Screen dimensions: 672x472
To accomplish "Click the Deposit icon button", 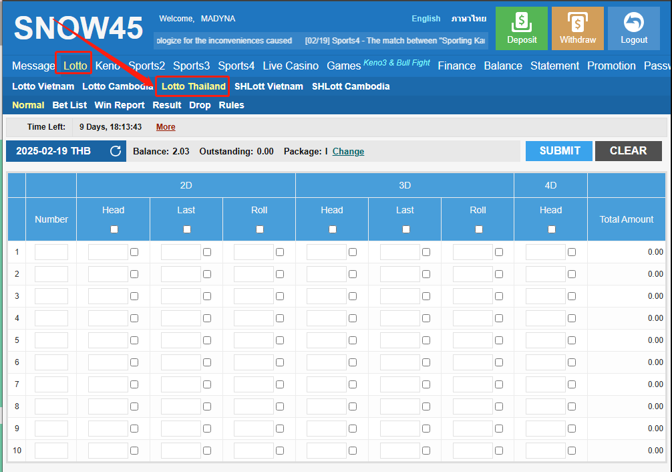I will pyautogui.click(x=522, y=29).
